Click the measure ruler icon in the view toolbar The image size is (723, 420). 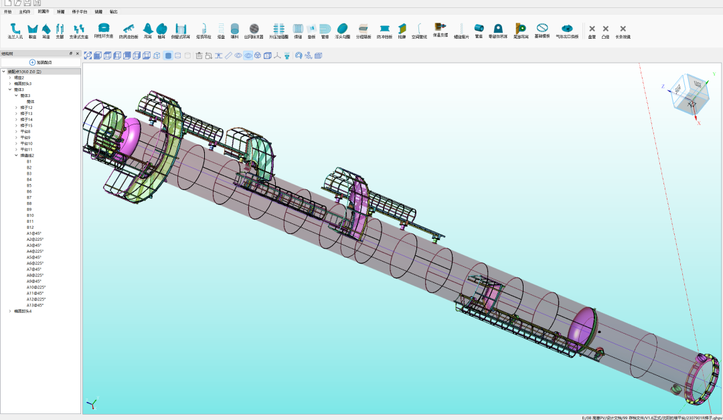tap(228, 56)
